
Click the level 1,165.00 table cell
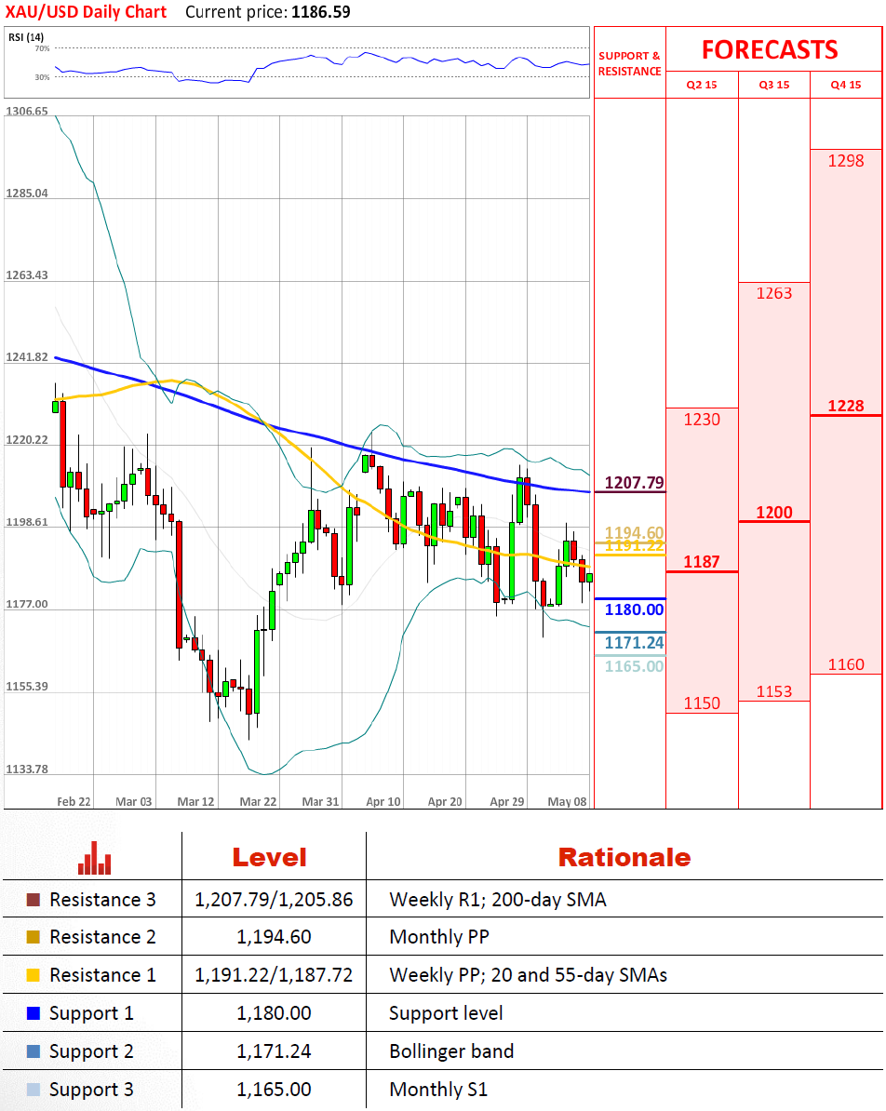(x=274, y=1090)
